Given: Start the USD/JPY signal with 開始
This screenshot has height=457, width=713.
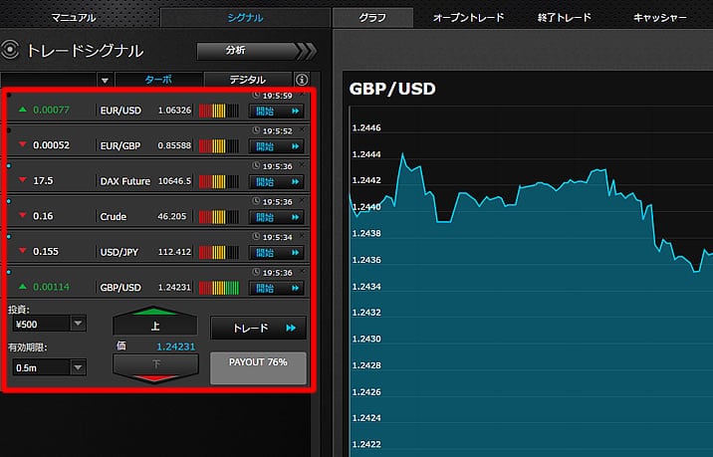Looking at the screenshot, I should tap(277, 252).
